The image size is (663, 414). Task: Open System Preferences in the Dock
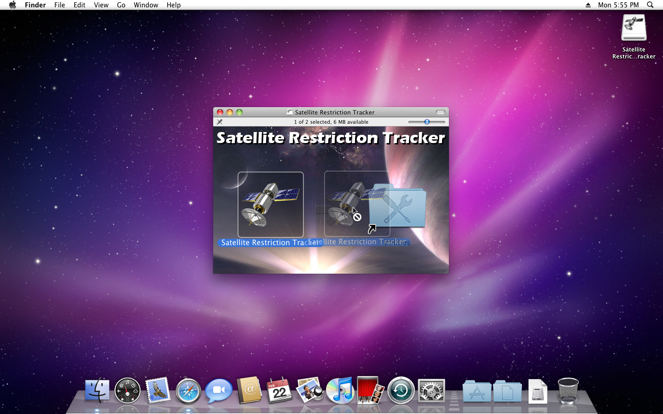point(431,391)
